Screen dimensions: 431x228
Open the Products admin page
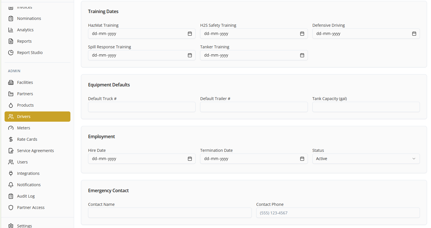[37, 105]
